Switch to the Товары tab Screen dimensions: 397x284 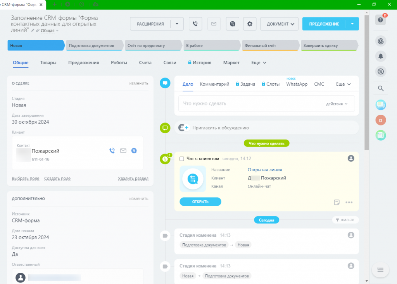pyautogui.click(x=48, y=62)
